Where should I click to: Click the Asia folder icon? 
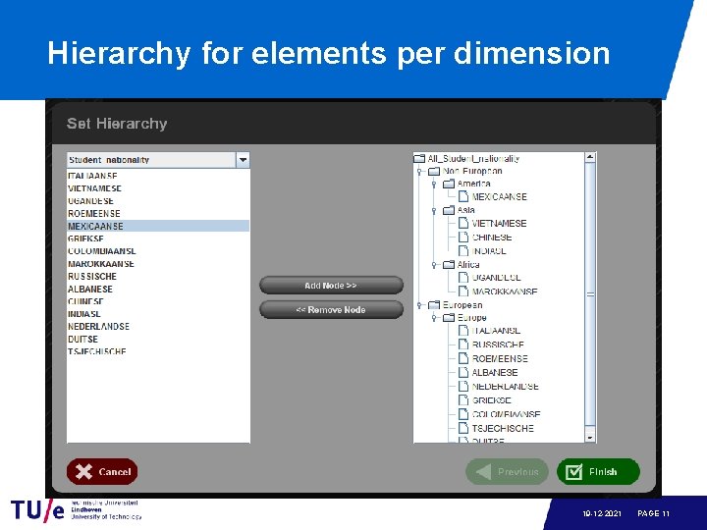pos(448,210)
